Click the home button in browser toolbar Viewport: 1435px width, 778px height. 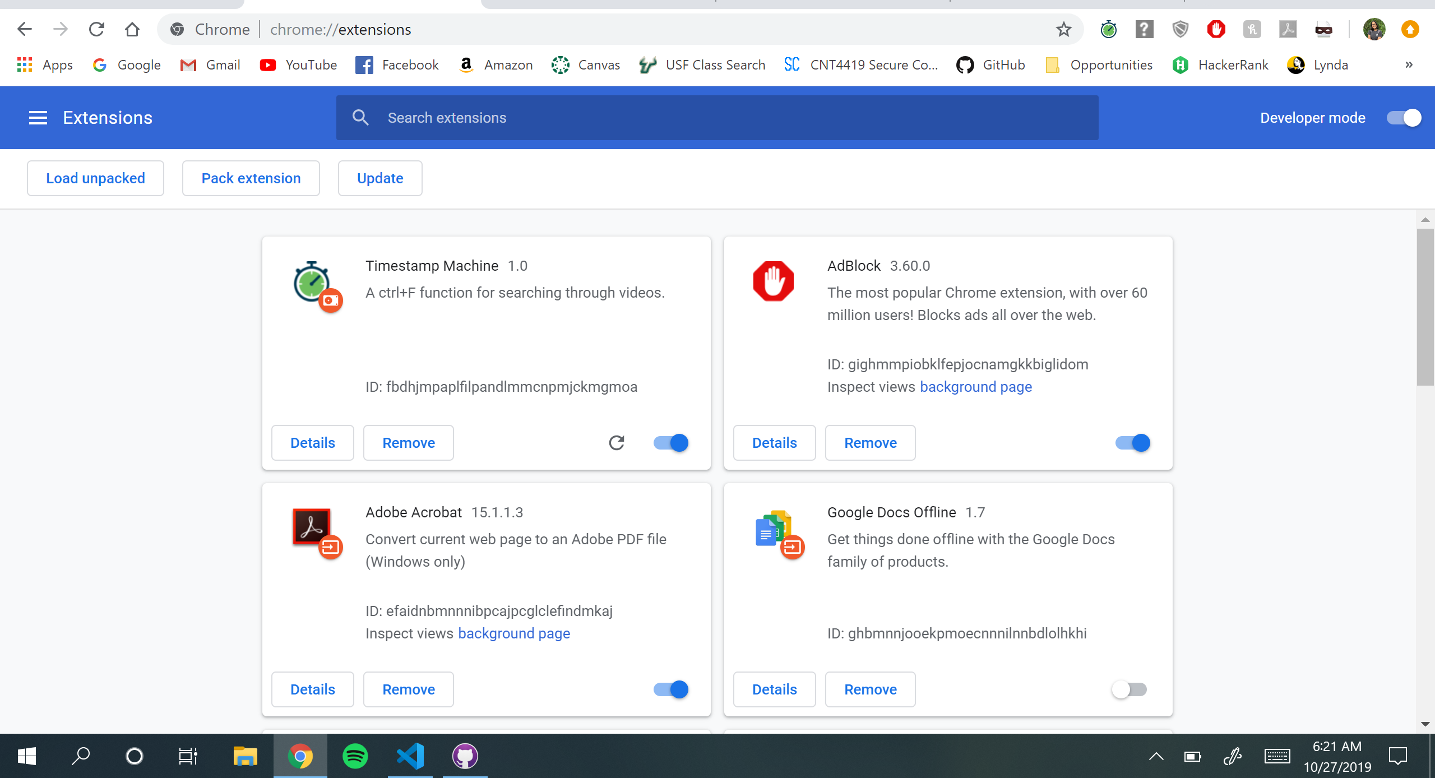[x=132, y=29]
